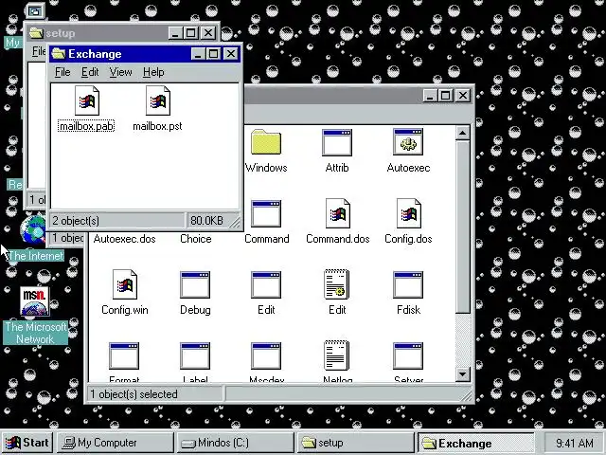Click the 1 object(s) selected status text
606x455 pixels.
(x=134, y=394)
